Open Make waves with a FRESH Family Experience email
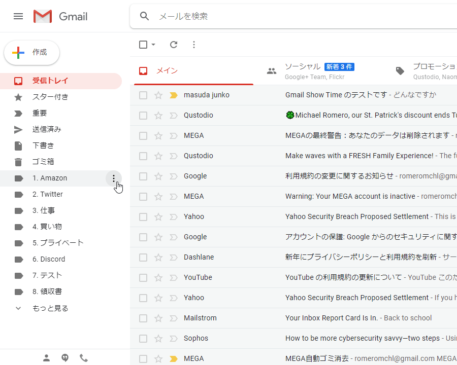This screenshot has height=365, width=457. pyautogui.click(x=293, y=156)
